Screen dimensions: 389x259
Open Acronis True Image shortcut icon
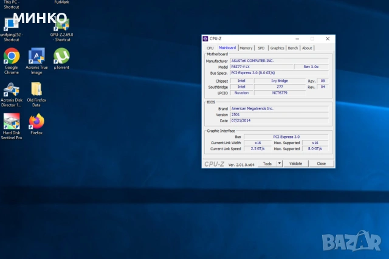[36, 56]
